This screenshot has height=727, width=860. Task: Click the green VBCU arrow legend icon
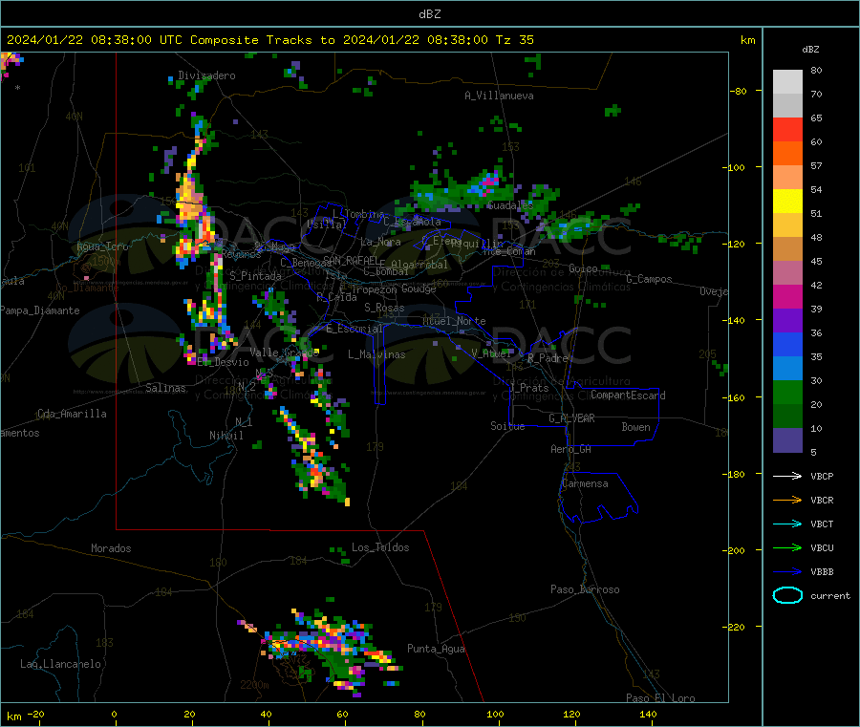click(x=787, y=547)
